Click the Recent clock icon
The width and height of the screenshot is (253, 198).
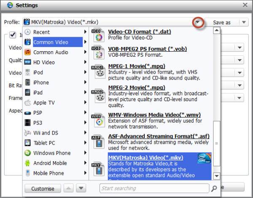click(27, 32)
